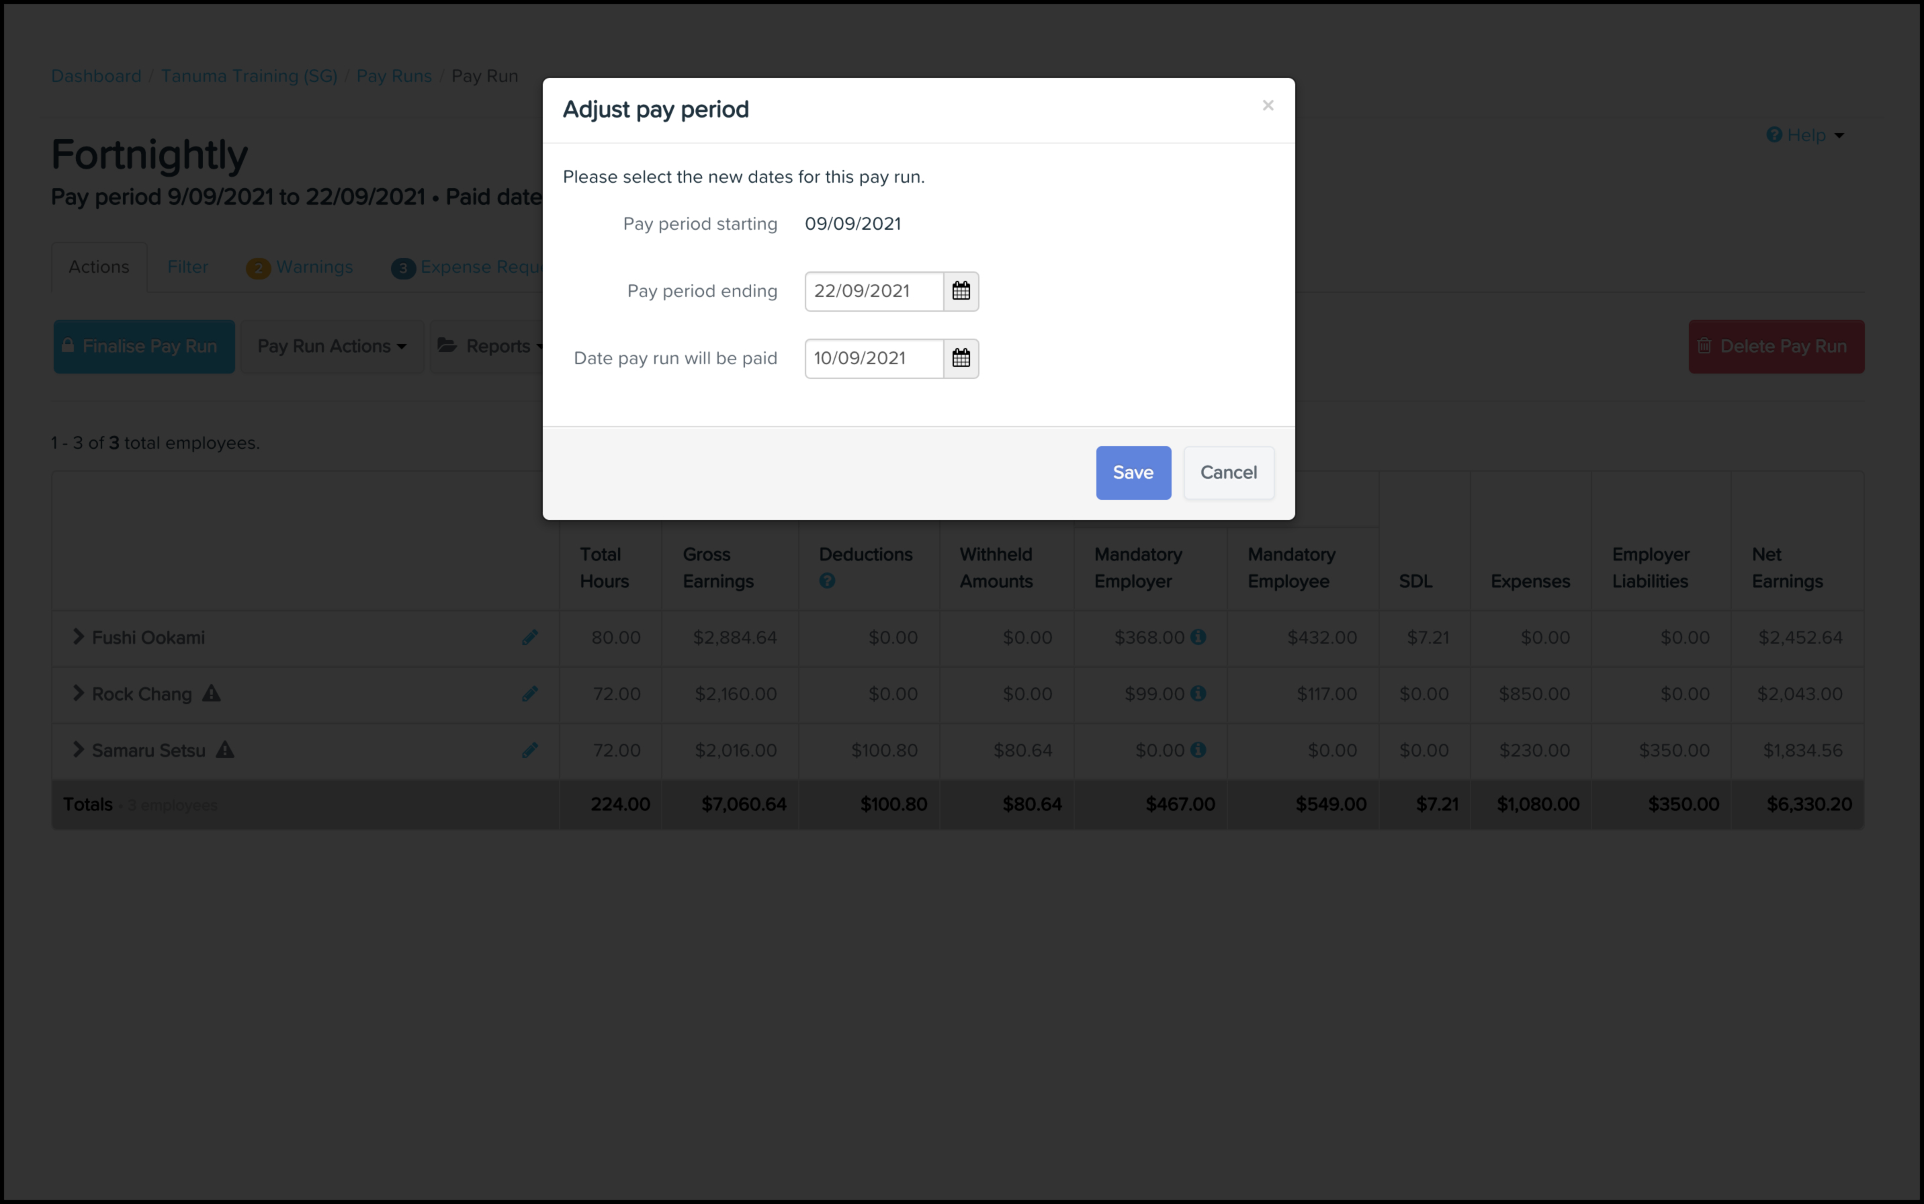Expand Fushi Ookami employee row
This screenshot has height=1204, width=1924.
(x=78, y=636)
